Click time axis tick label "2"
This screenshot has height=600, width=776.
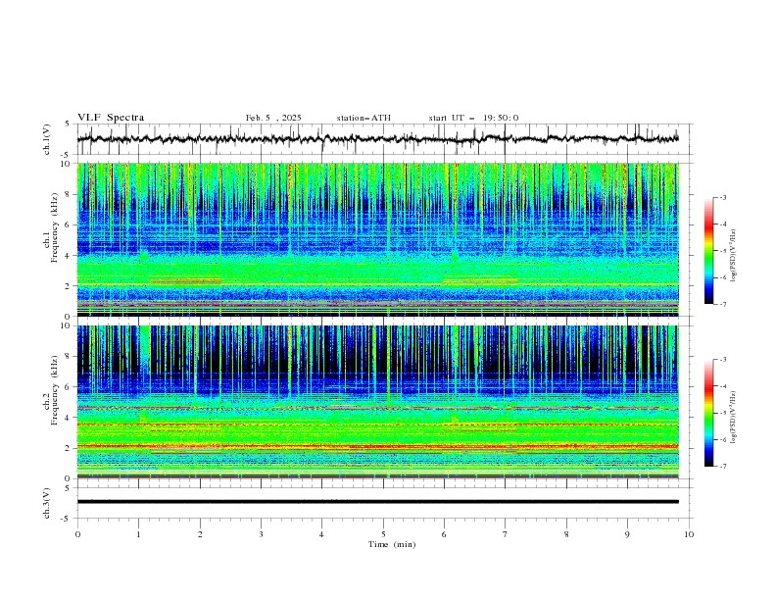click(x=200, y=534)
